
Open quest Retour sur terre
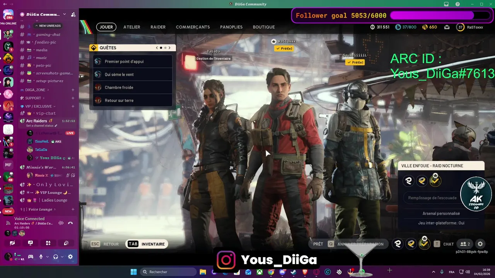pyautogui.click(x=133, y=100)
